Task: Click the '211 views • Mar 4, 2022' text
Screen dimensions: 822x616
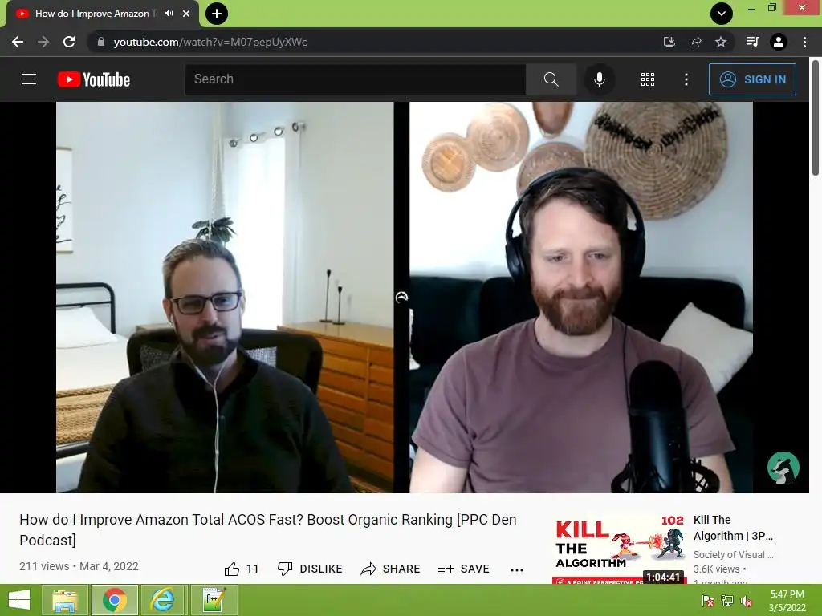Action: coord(79,566)
